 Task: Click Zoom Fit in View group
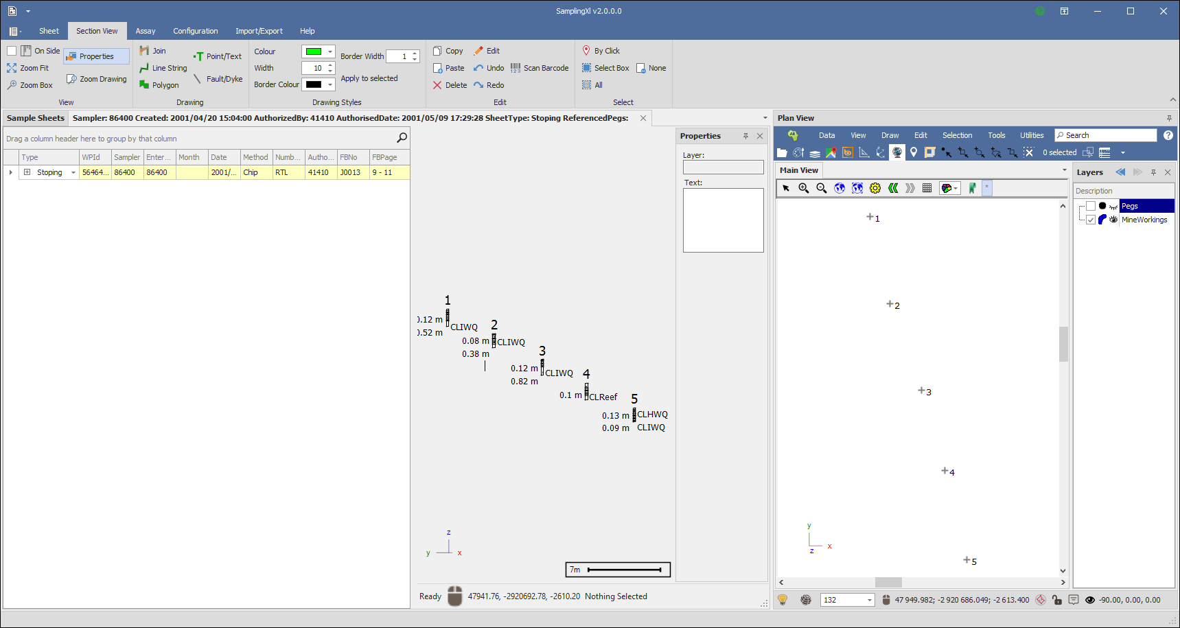click(28, 68)
